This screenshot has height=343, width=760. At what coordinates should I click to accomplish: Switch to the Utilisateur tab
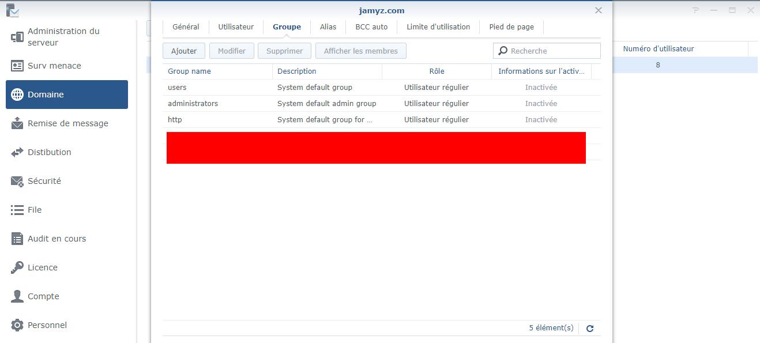[236, 27]
